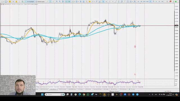Switch to the DAX,Daily chart tab
Viewport: 180px width, 101px height.
(x=106, y=89)
